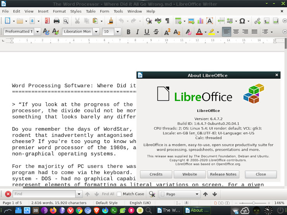287x215 pixels.
Task: Insert an image
Action: (x=191, y=21)
